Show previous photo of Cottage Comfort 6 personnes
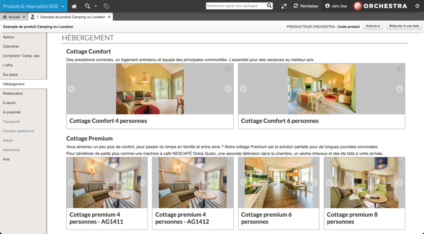This screenshot has height=234, width=424. point(243,88)
